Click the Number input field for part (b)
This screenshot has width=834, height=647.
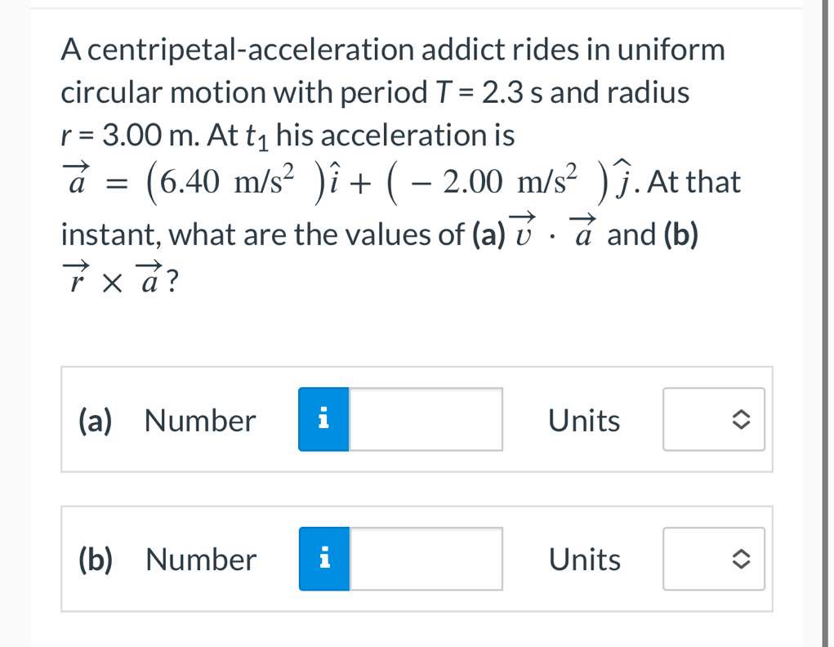(x=425, y=558)
